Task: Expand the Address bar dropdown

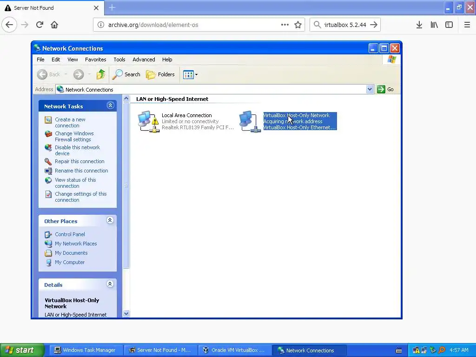Action: point(370,89)
